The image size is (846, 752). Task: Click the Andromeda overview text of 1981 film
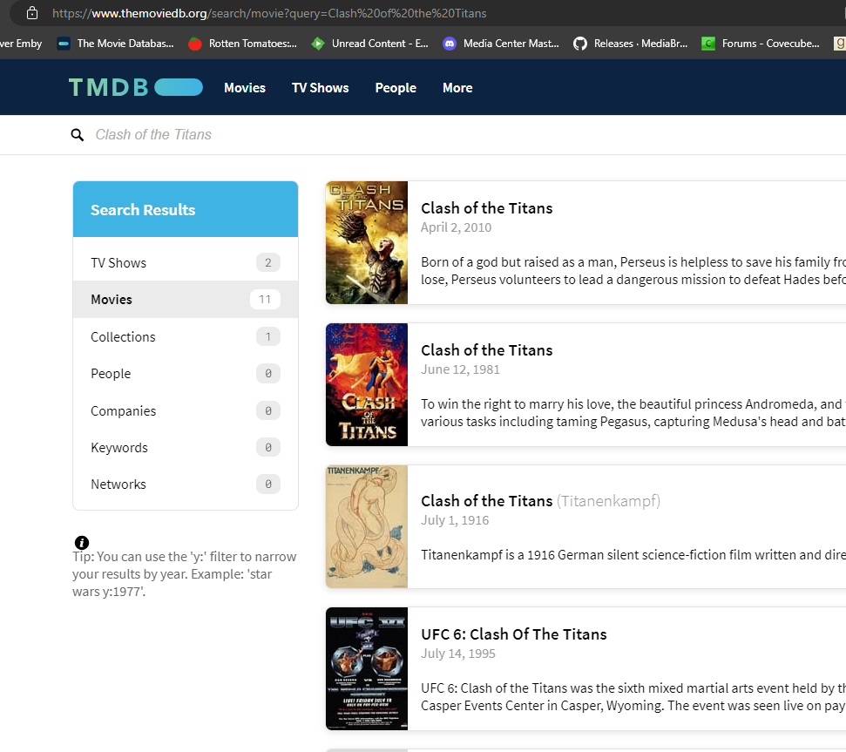[x=633, y=413]
